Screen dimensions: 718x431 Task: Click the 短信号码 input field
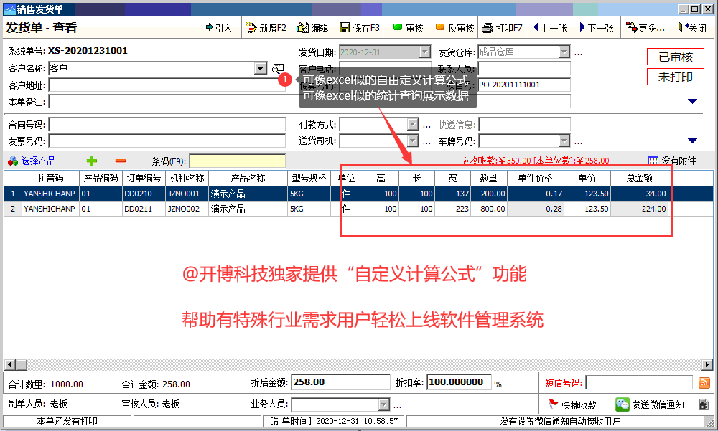tap(639, 382)
